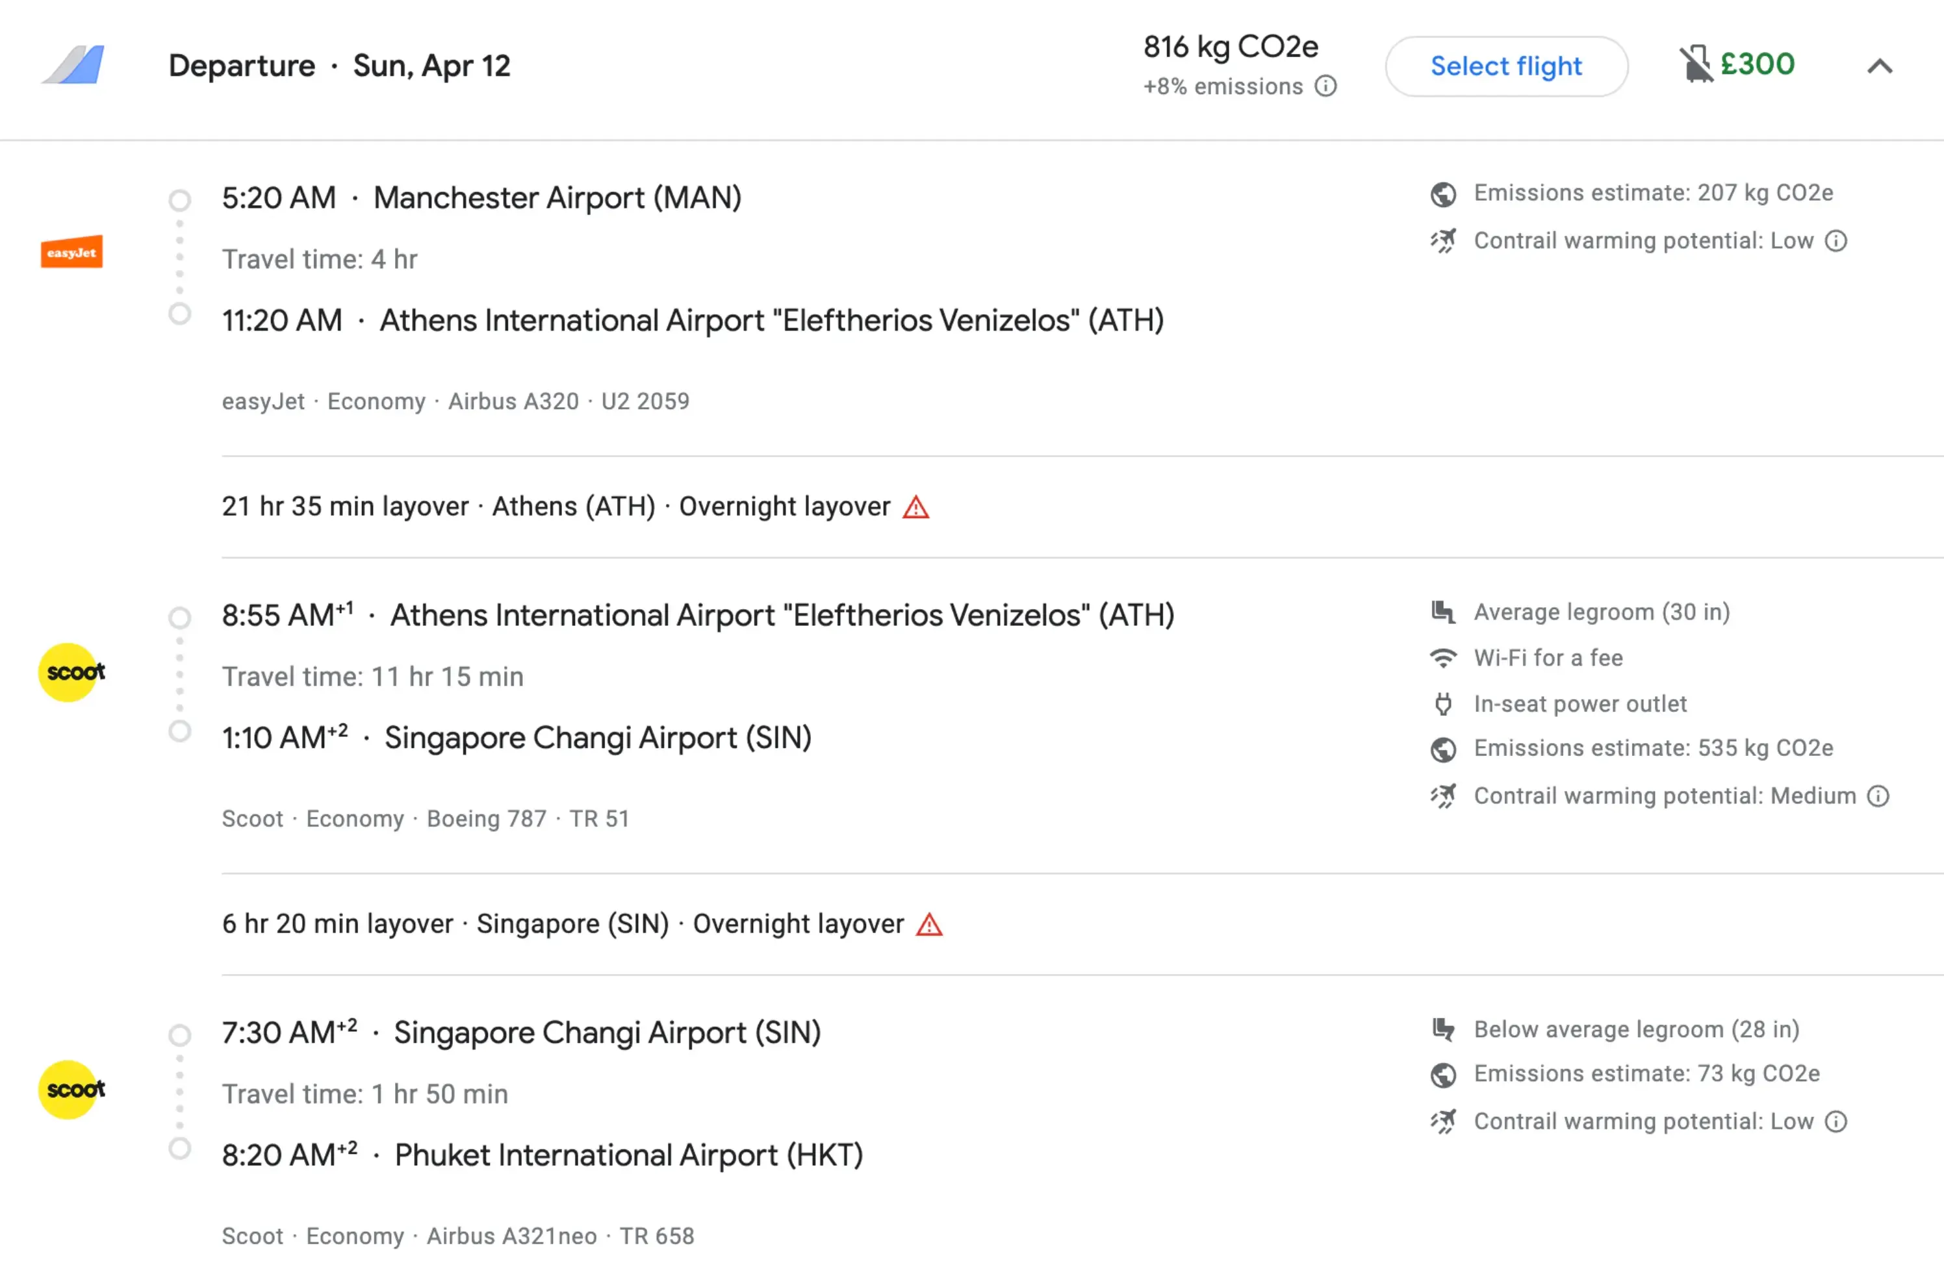1944x1278 pixels.
Task: Click the average legroom icon
Action: (x=1443, y=612)
